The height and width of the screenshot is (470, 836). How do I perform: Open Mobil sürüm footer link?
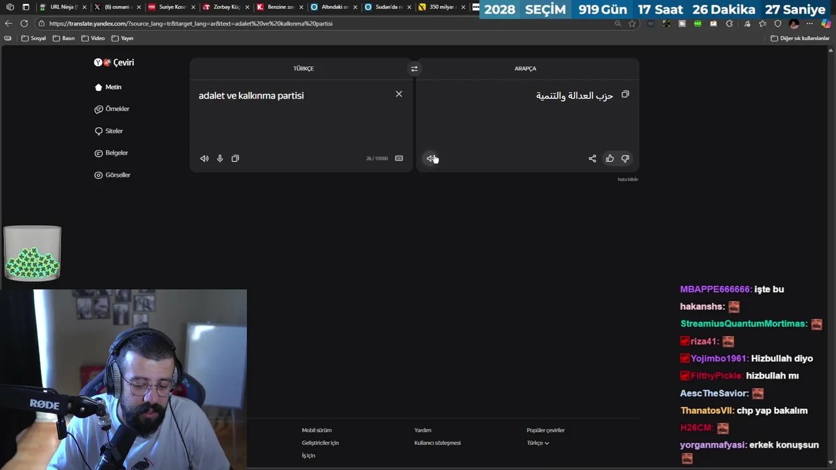tap(317, 430)
